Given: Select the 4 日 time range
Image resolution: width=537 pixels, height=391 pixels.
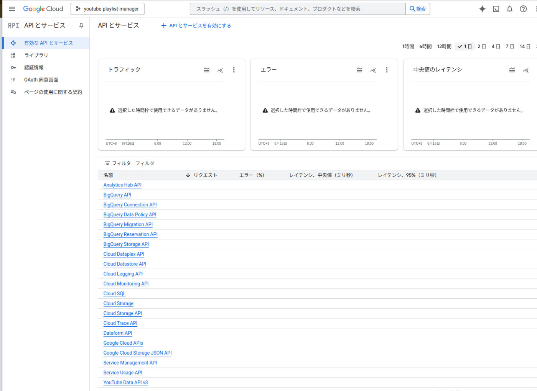Looking at the screenshot, I should click(496, 46).
